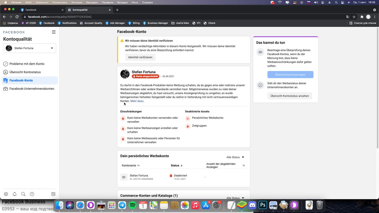Viewport: 379px width, 213px height.
Task: Open Trash in the Dock
Action: 319,205
